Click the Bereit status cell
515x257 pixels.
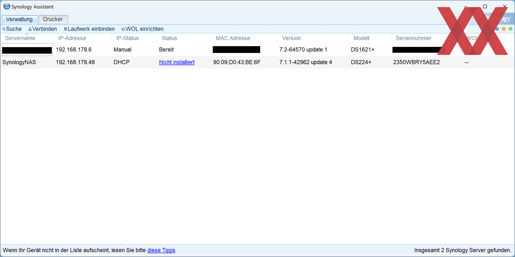[166, 50]
